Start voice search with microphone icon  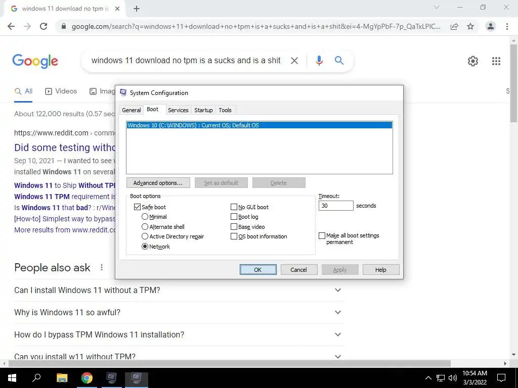click(x=319, y=61)
